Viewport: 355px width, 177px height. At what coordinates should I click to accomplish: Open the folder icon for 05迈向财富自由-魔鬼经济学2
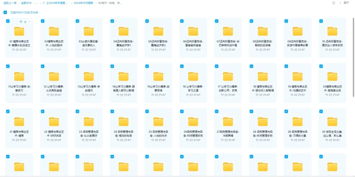coord(158,31)
